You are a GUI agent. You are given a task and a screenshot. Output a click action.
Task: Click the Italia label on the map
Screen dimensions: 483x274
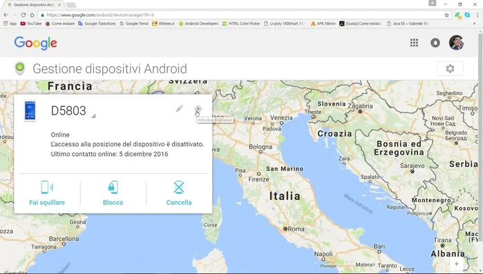[x=285, y=196]
